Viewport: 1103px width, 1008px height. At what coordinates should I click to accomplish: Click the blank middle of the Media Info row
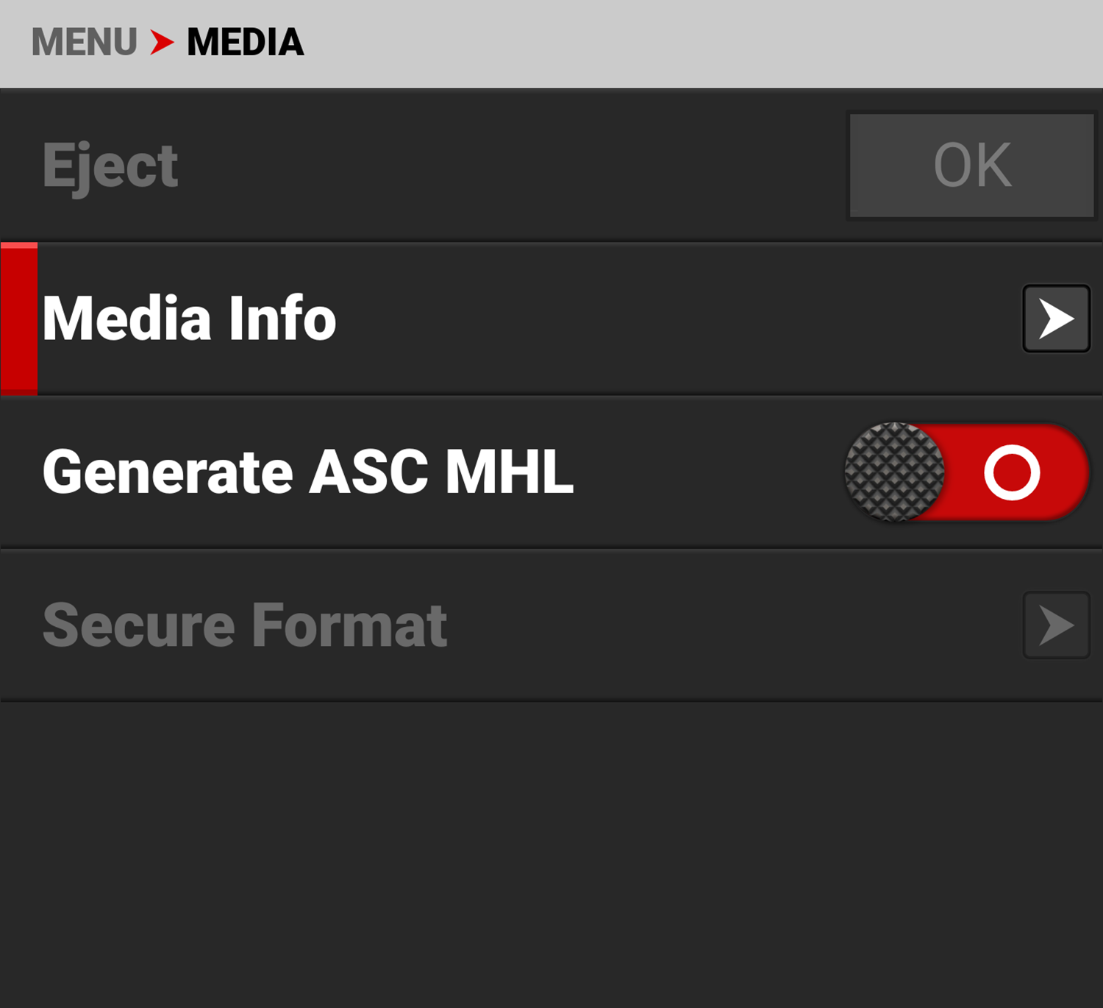tap(662, 319)
